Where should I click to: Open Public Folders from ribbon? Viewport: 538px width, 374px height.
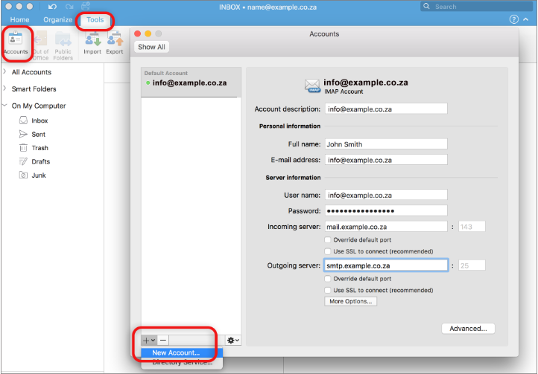point(63,45)
